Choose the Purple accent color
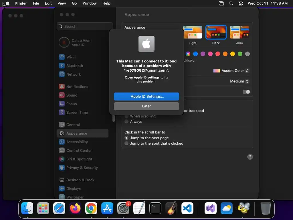This screenshot has width=293, height=220. click(203, 54)
